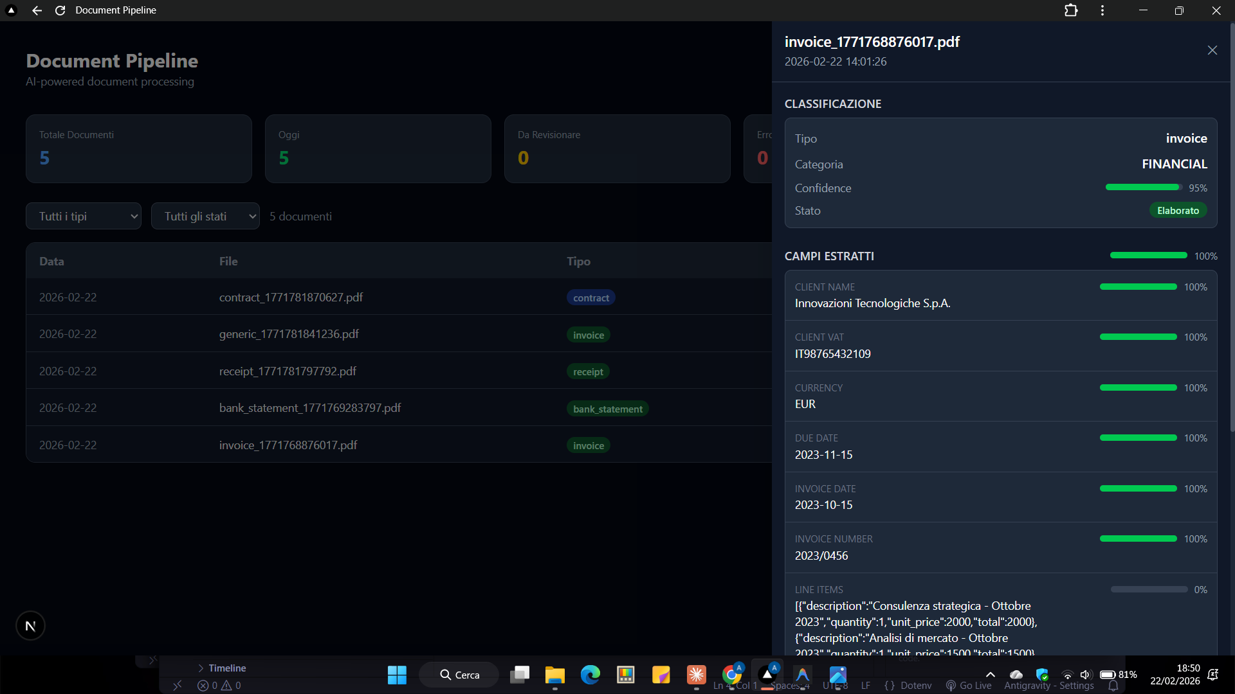Open the extensions puzzle icon
Image resolution: width=1235 pixels, height=694 pixels.
click(x=1071, y=10)
